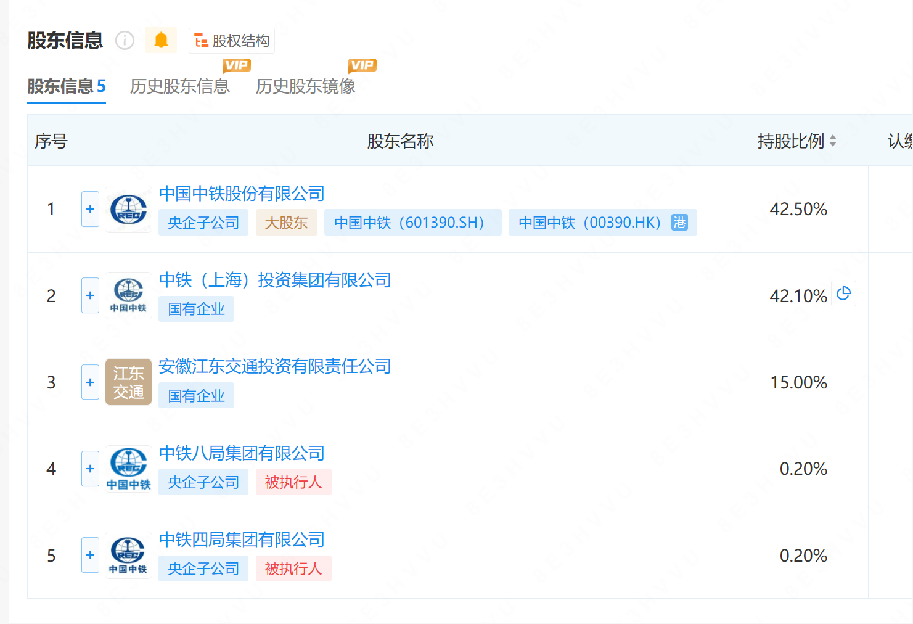Expand row 2 中铁（上海）投资集团 plus button
This screenshot has height=624, width=913.
point(90,295)
